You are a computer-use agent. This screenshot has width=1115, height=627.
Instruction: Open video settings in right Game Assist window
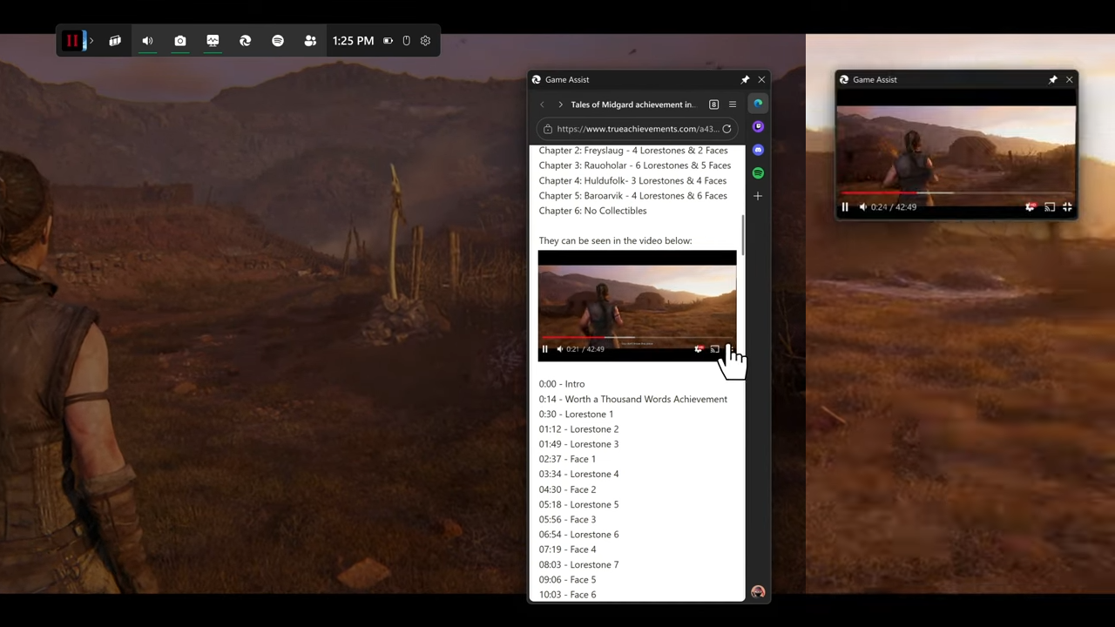(1031, 207)
